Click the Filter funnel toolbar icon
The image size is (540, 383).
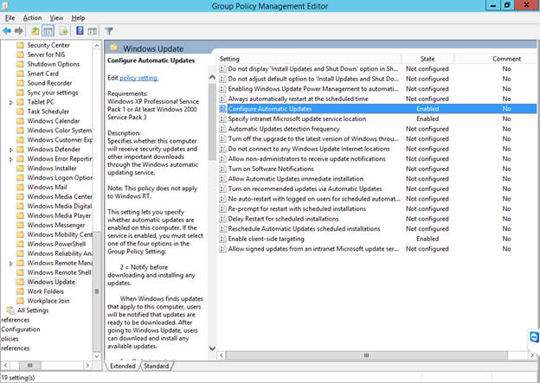point(109,31)
